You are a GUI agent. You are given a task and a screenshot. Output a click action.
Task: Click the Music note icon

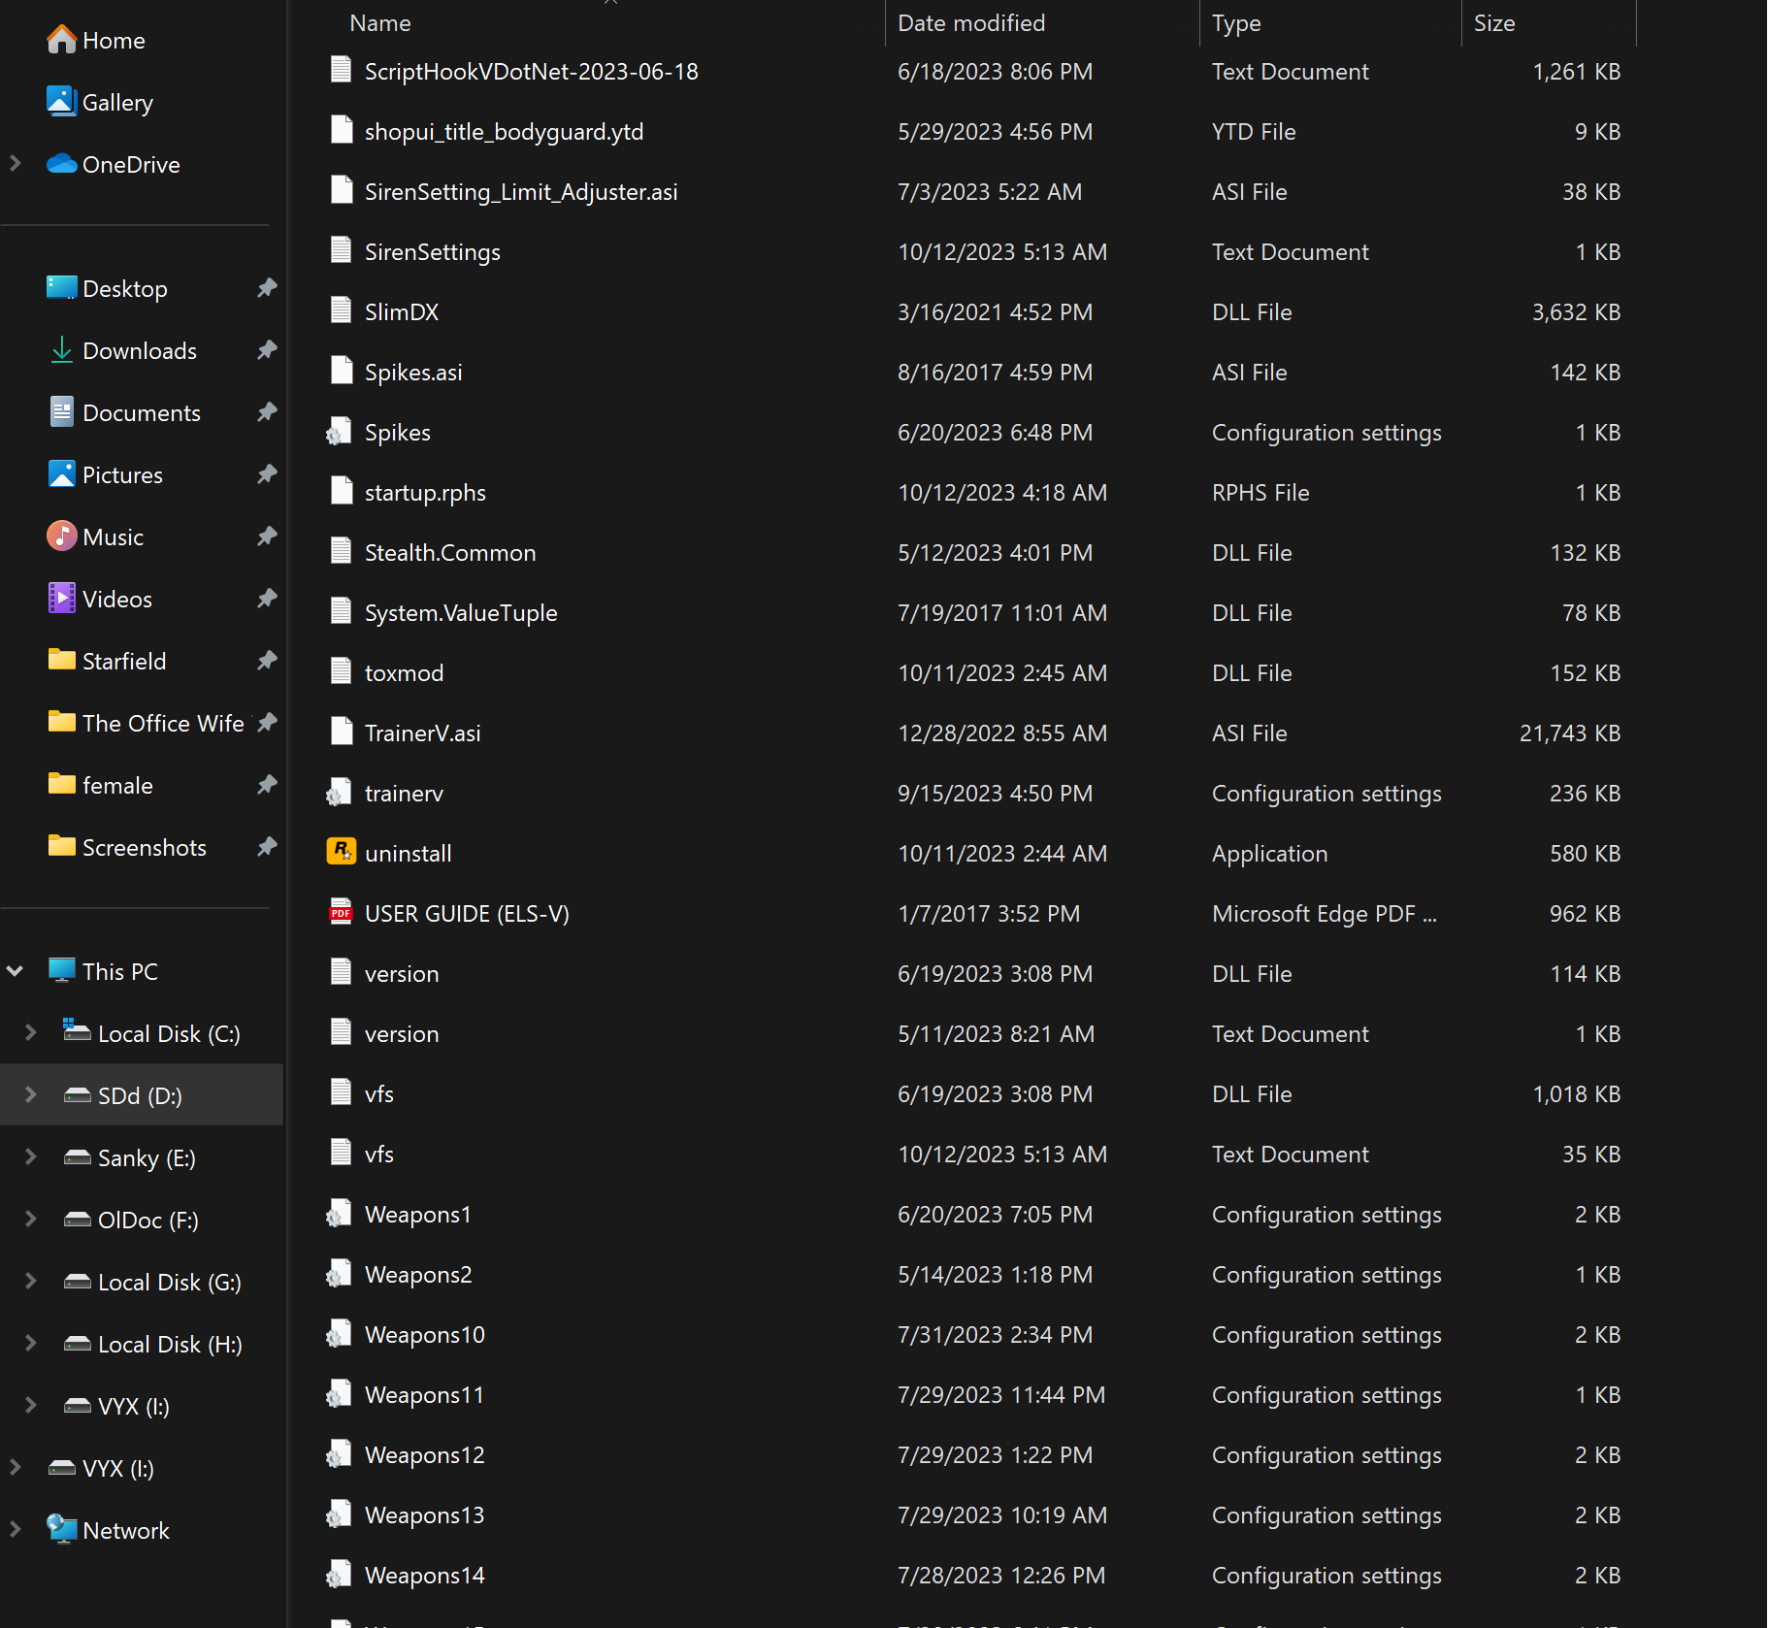tap(61, 537)
